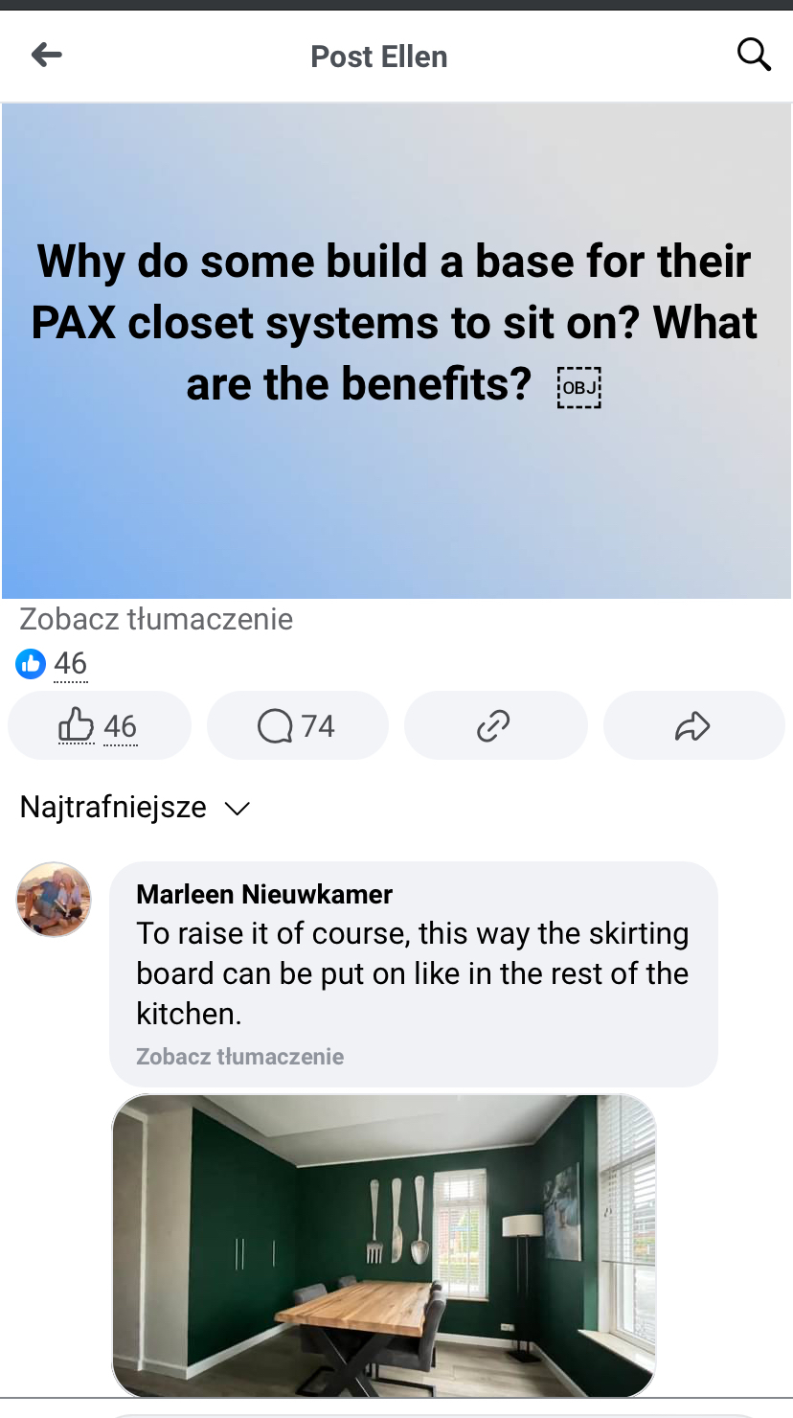793x1418 pixels.
Task: Click the 74 comments counter
Action: click(x=318, y=726)
